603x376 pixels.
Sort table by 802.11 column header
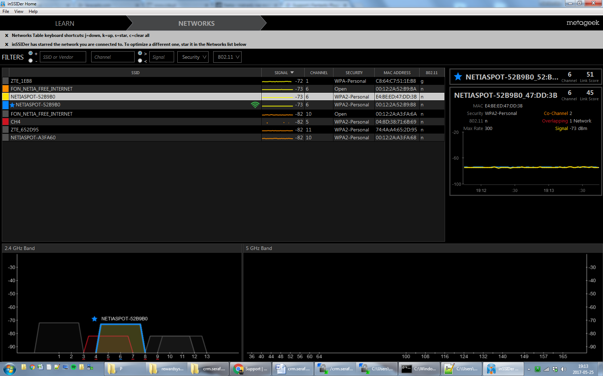click(432, 72)
